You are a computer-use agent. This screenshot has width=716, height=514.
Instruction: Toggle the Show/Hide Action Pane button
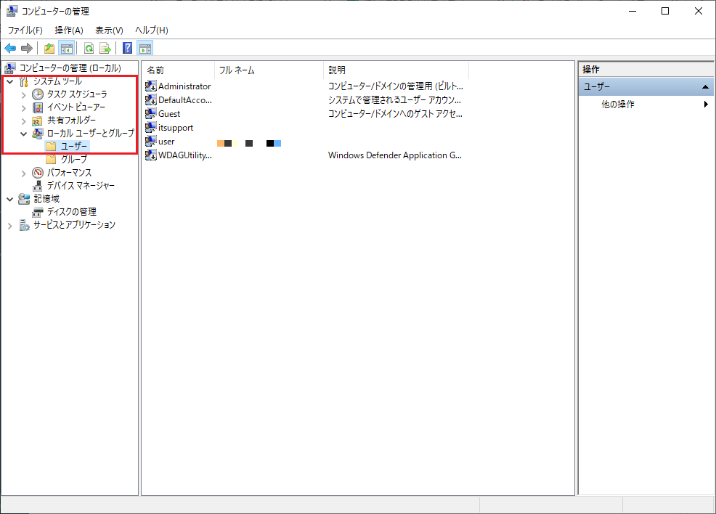coord(145,49)
